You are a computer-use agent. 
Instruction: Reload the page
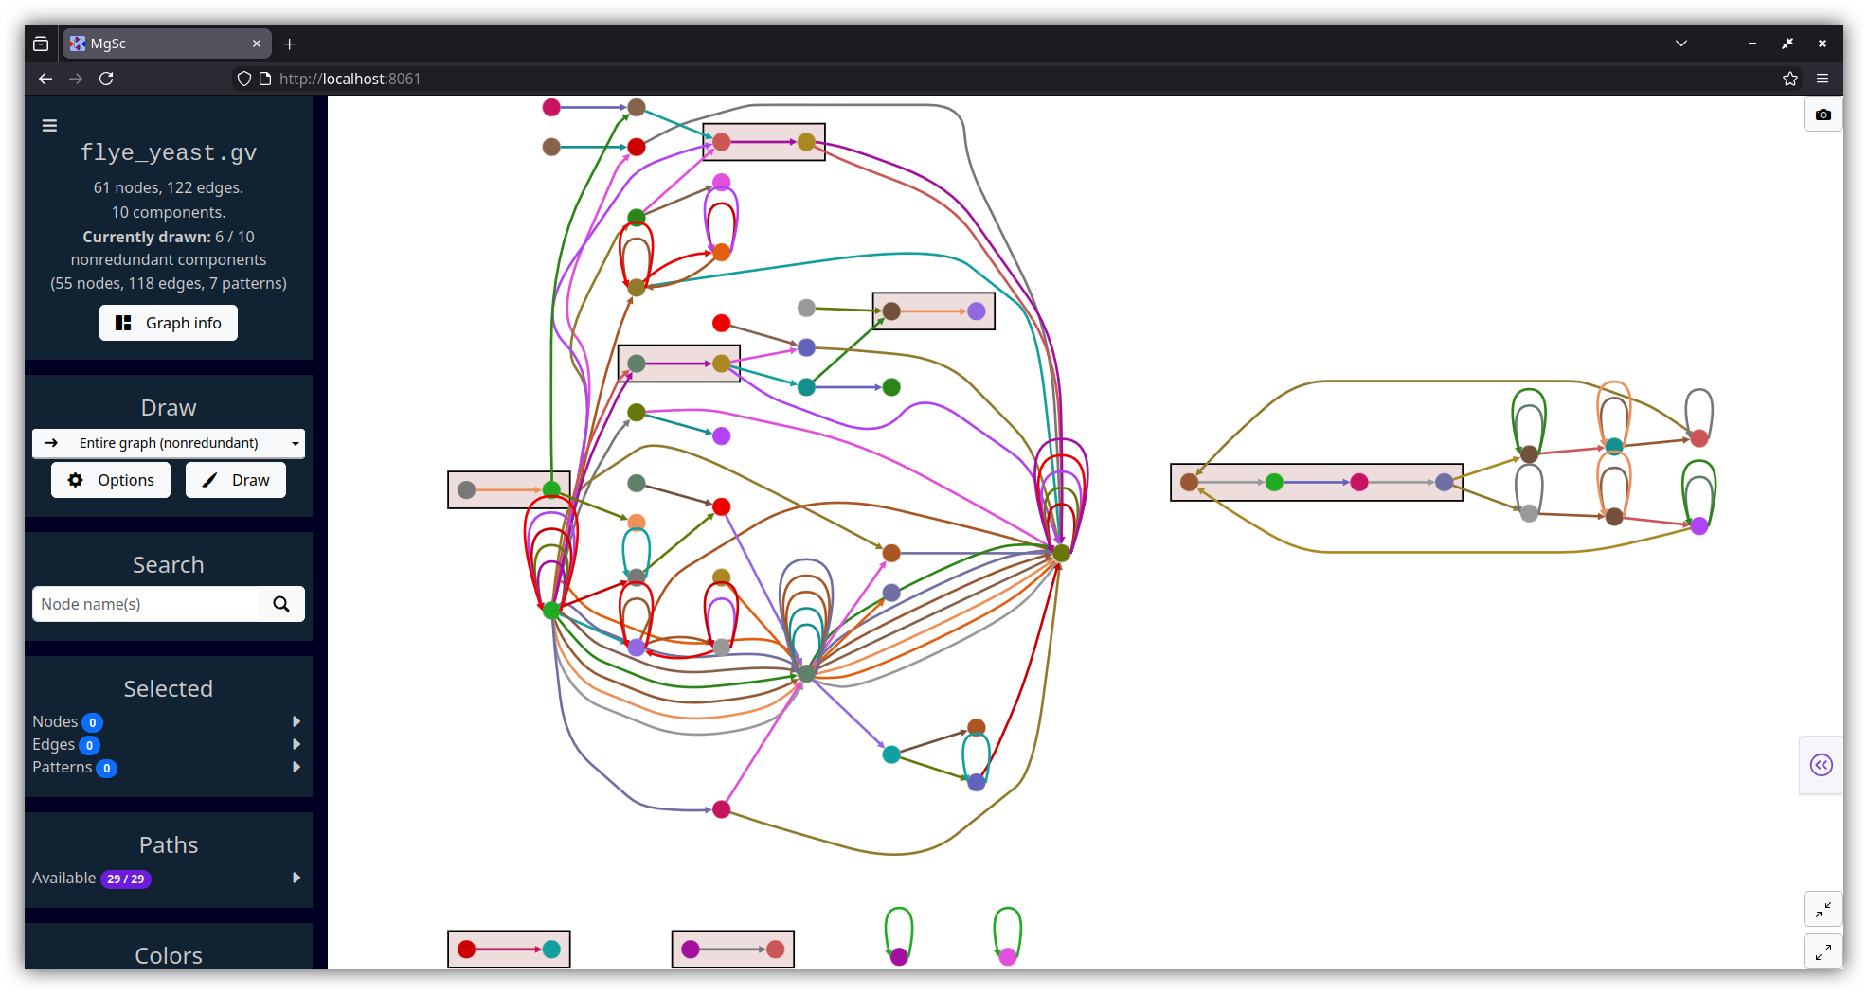106,79
